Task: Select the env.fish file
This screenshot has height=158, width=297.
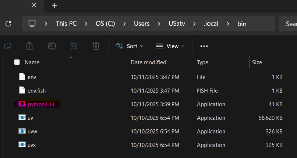Action: (36, 91)
